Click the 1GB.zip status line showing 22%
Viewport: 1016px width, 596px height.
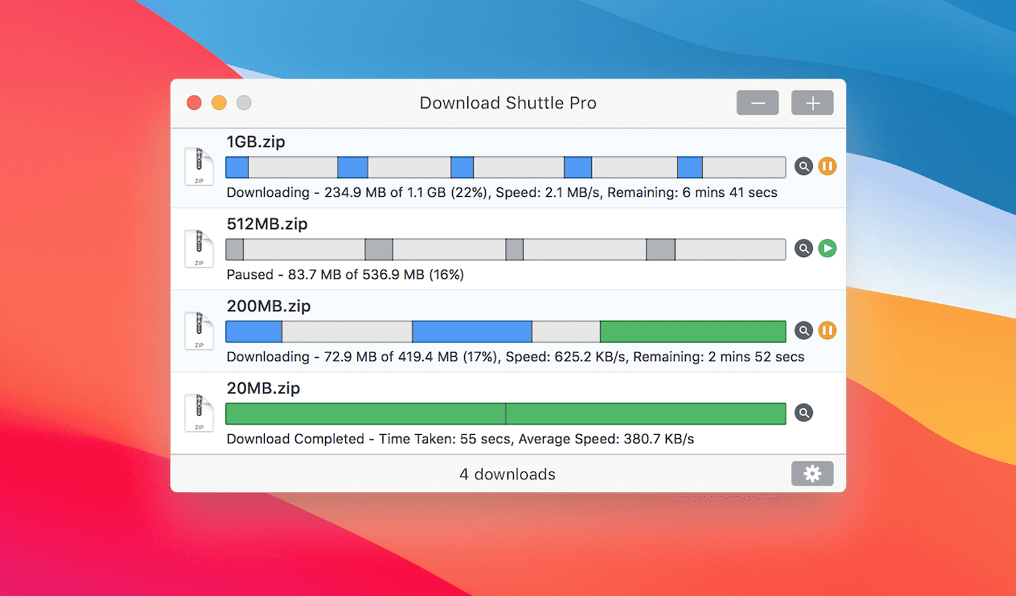pyautogui.click(x=502, y=193)
